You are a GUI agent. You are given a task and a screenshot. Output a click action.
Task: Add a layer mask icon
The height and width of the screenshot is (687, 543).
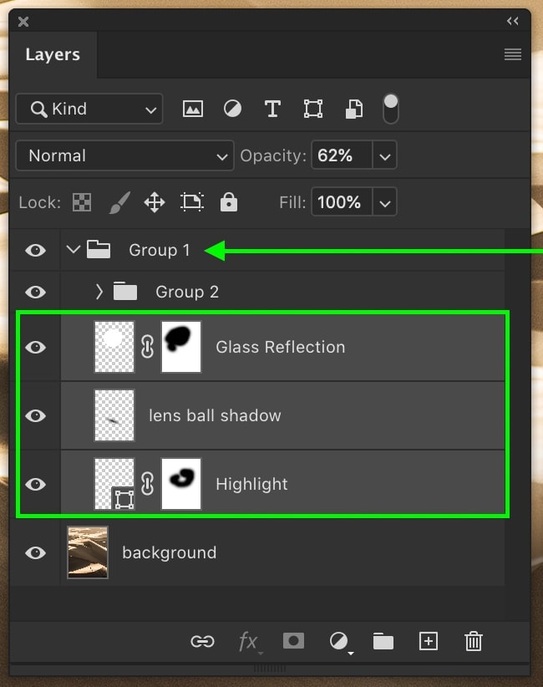[293, 641]
